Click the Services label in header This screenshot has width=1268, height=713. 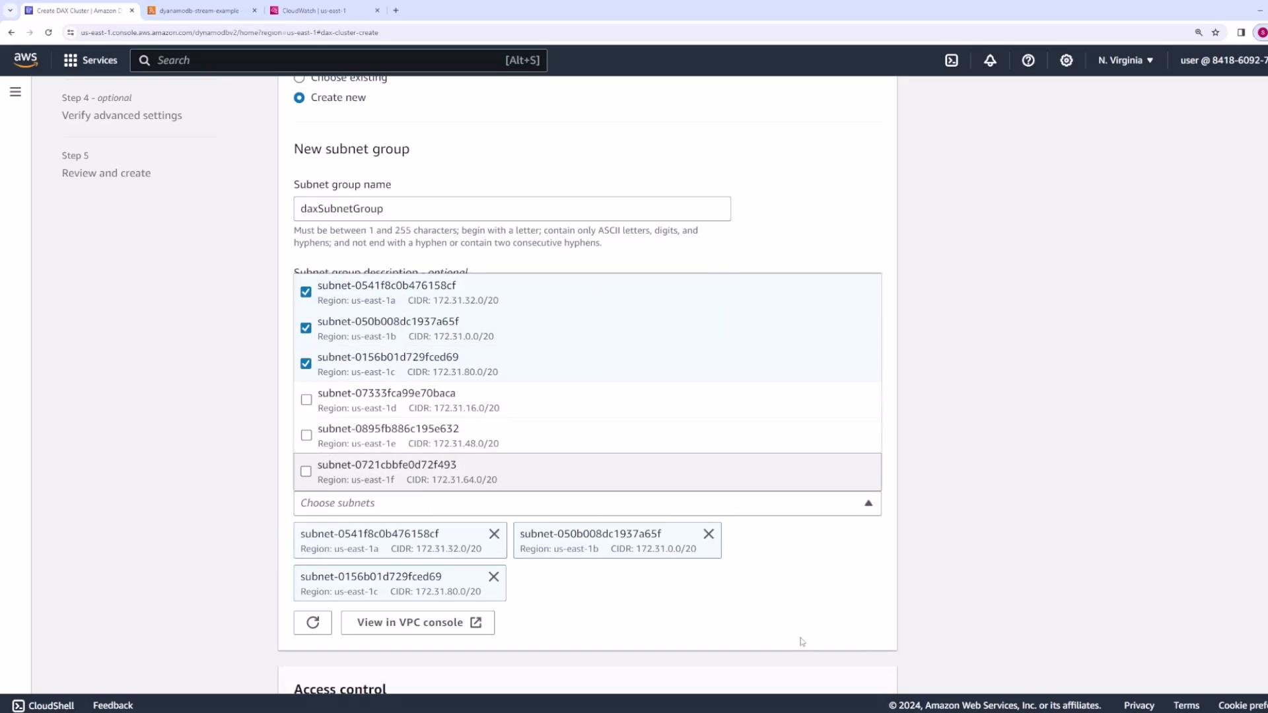100,60
